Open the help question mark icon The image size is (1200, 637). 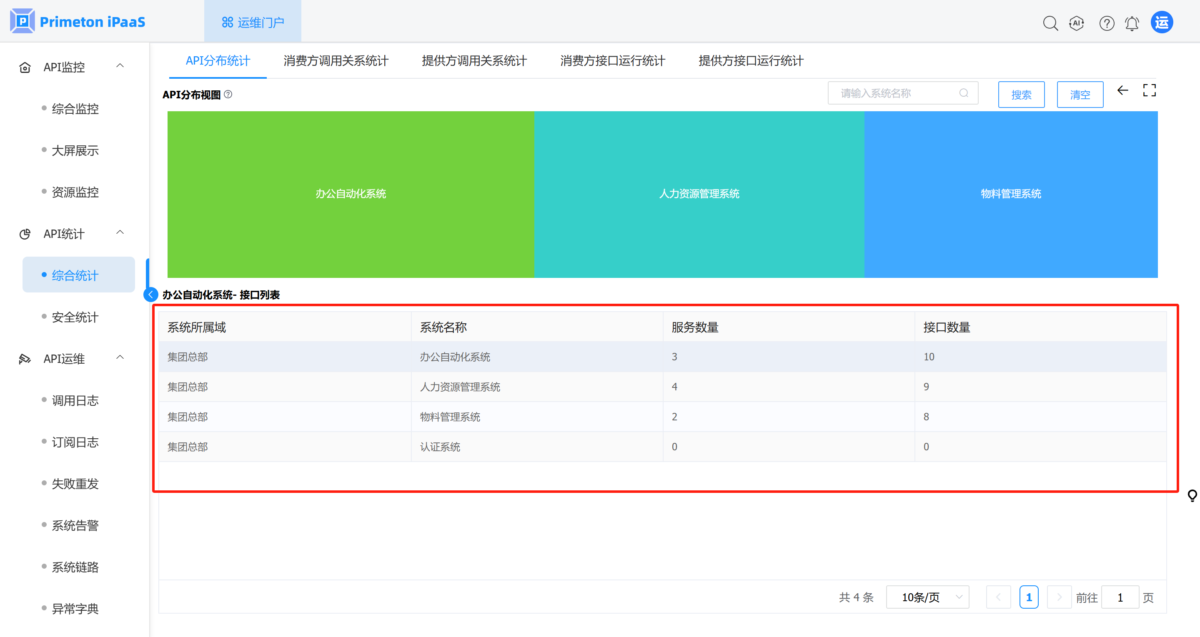coord(1106,23)
